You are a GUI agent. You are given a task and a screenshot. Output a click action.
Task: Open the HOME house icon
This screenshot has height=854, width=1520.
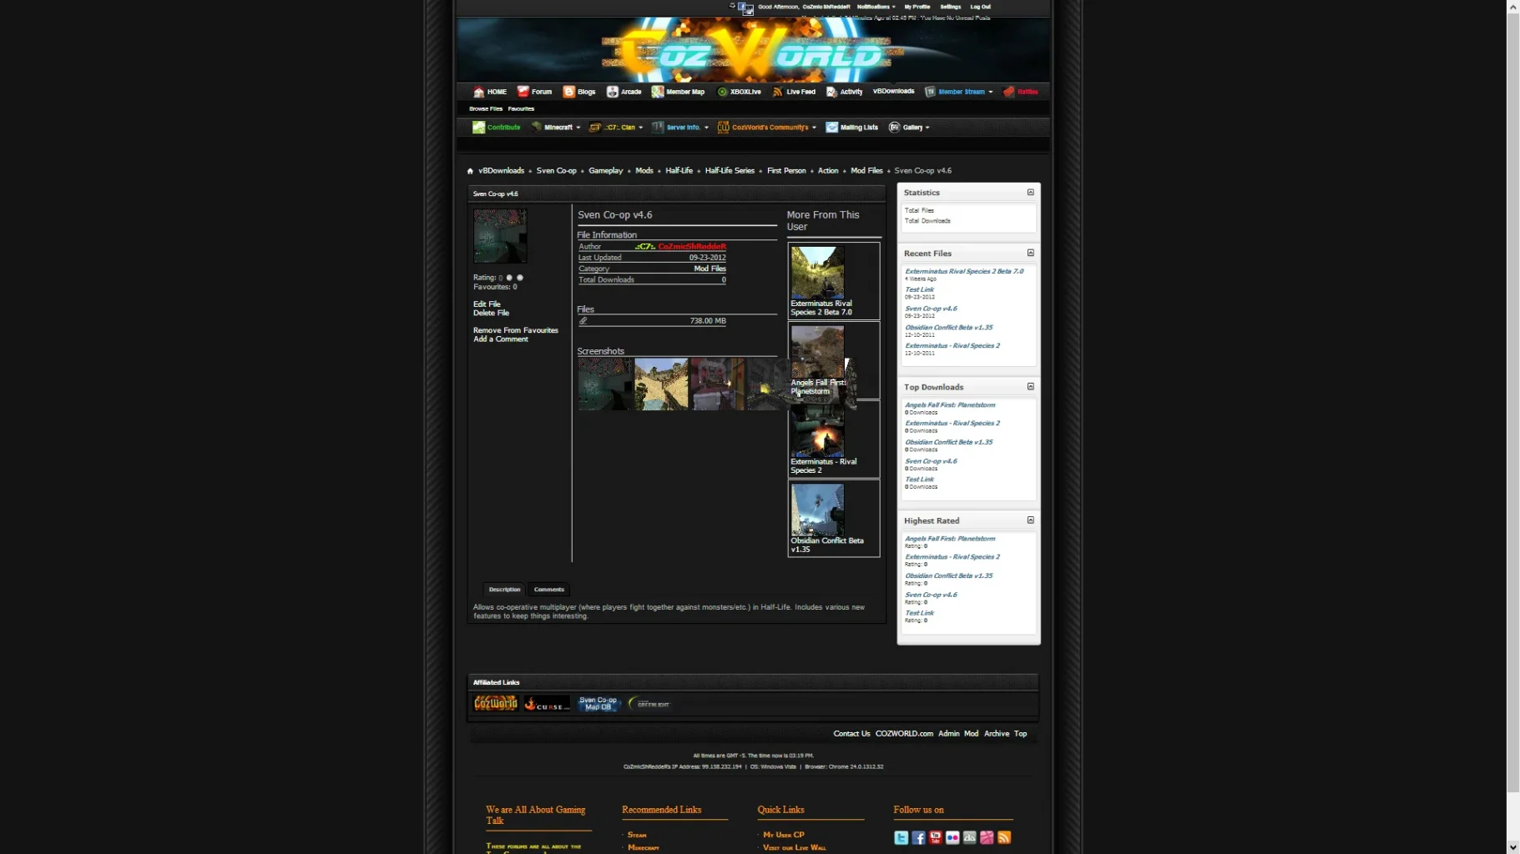point(478,92)
